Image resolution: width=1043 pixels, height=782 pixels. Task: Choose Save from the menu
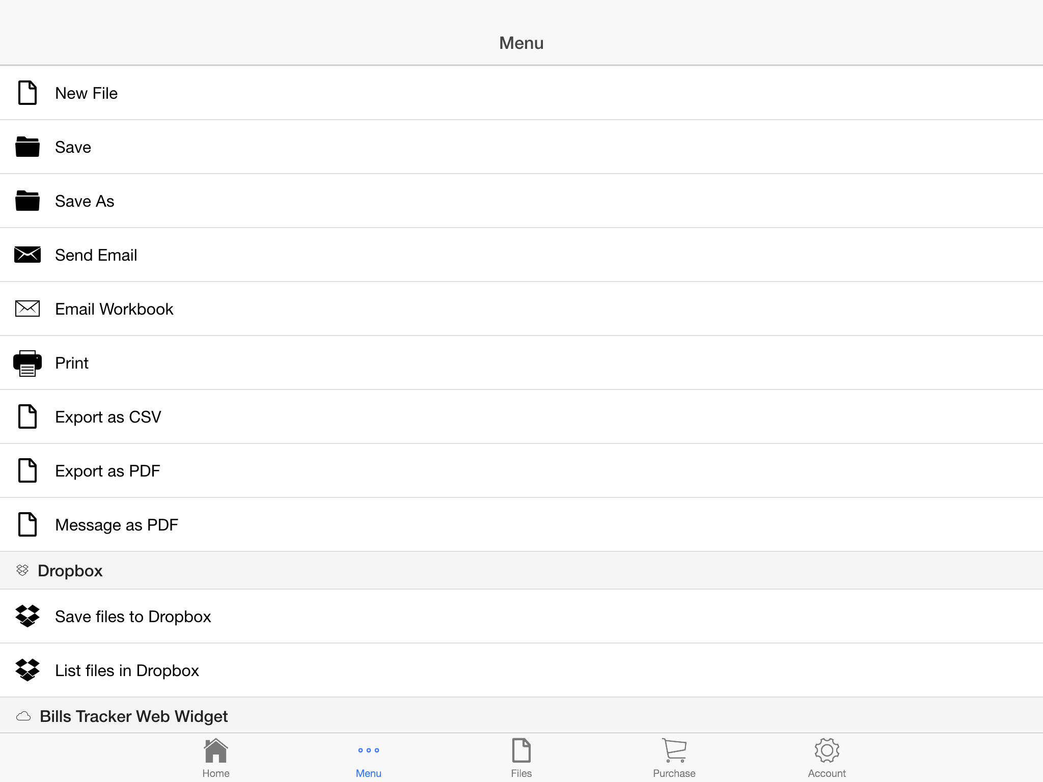tap(521, 147)
